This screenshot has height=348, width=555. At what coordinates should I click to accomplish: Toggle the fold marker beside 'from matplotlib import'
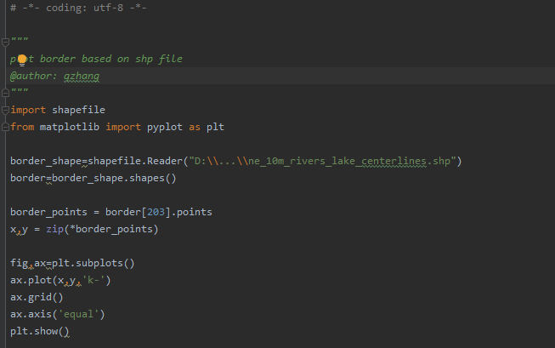pyautogui.click(x=5, y=127)
